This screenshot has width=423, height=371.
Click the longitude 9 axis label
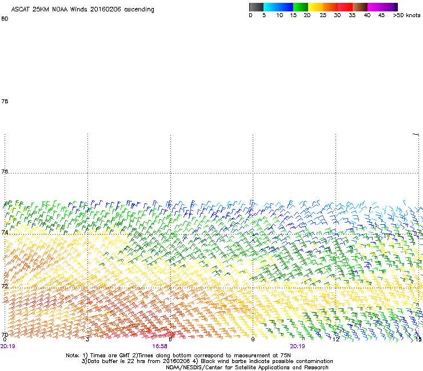click(x=253, y=339)
